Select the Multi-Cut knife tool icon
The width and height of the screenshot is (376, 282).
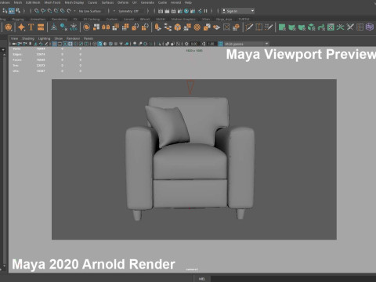(x=249, y=27)
